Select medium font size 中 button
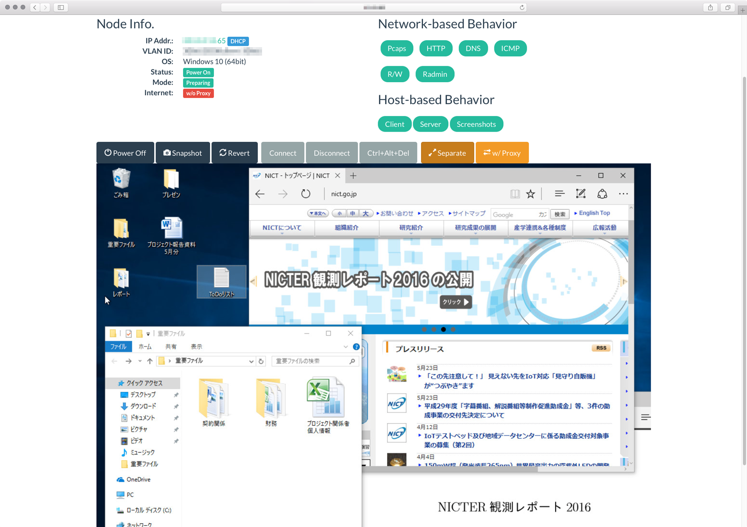The image size is (747, 527). [352, 214]
